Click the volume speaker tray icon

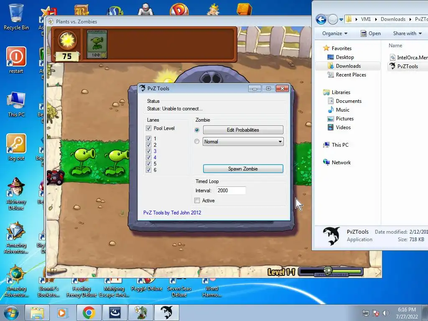[x=386, y=313]
